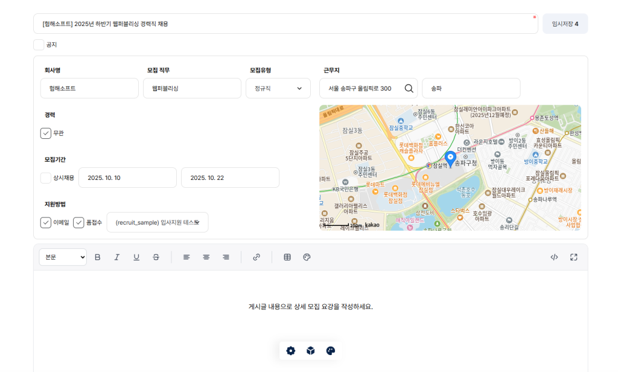Toggle bold formatting in editor toolbar
618x372 pixels.
pos(98,257)
